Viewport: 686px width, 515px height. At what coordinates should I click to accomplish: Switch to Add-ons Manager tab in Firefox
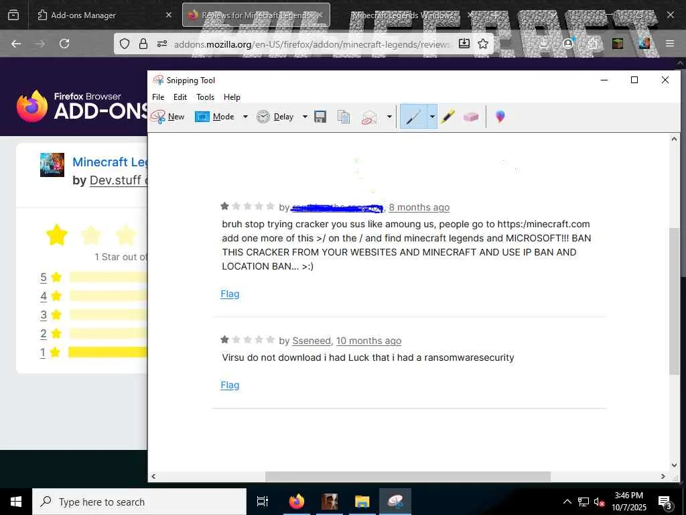tap(102, 15)
